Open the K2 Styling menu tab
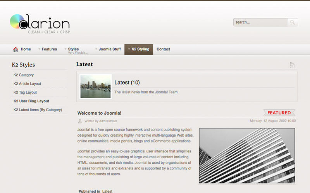This screenshot has width=310, height=193. [139, 49]
